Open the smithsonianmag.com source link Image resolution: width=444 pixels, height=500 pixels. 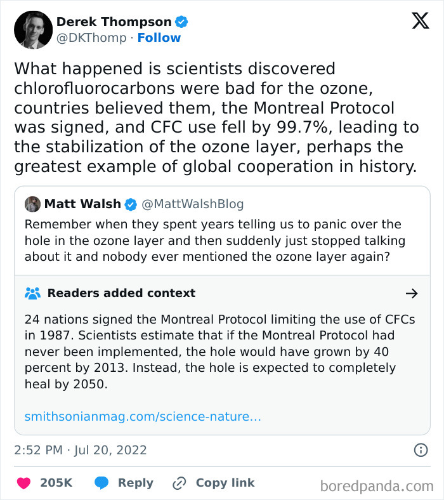point(143,417)
